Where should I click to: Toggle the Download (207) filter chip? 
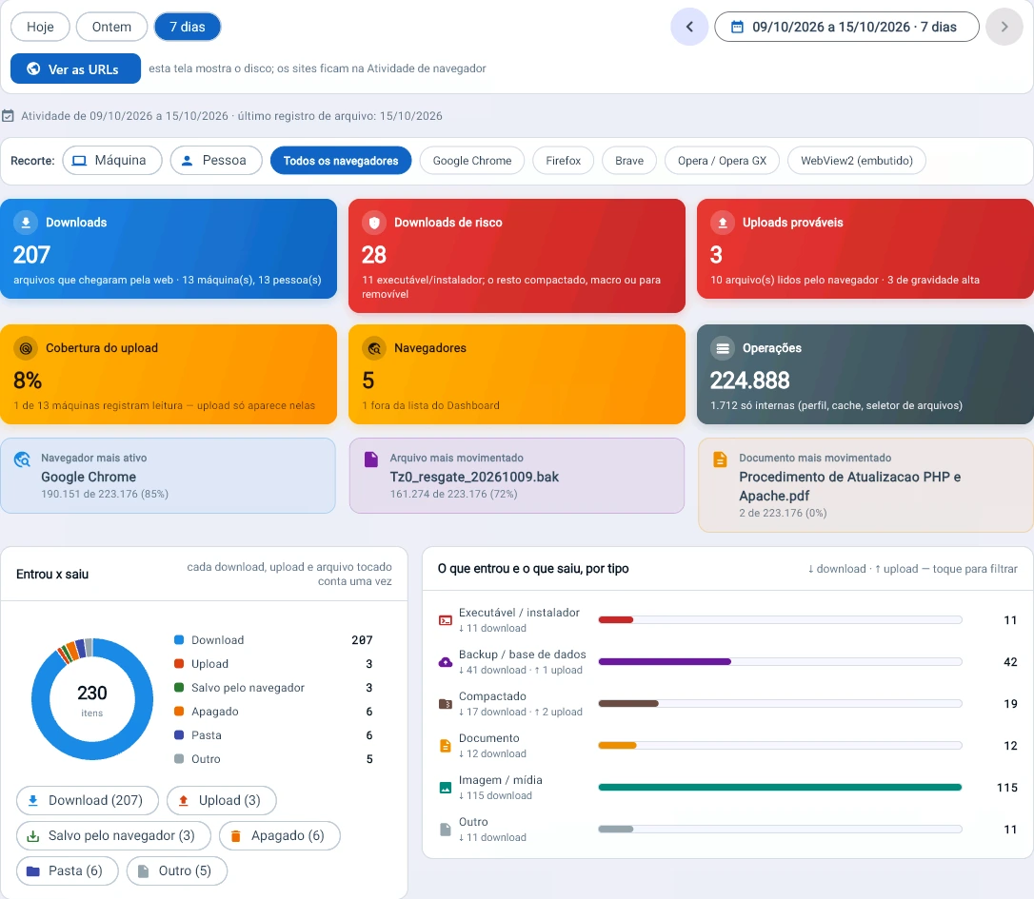pyautogui.click(x=88, y=800)
